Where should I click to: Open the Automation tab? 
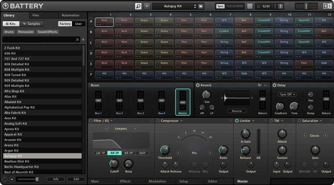tap(70, 15)
